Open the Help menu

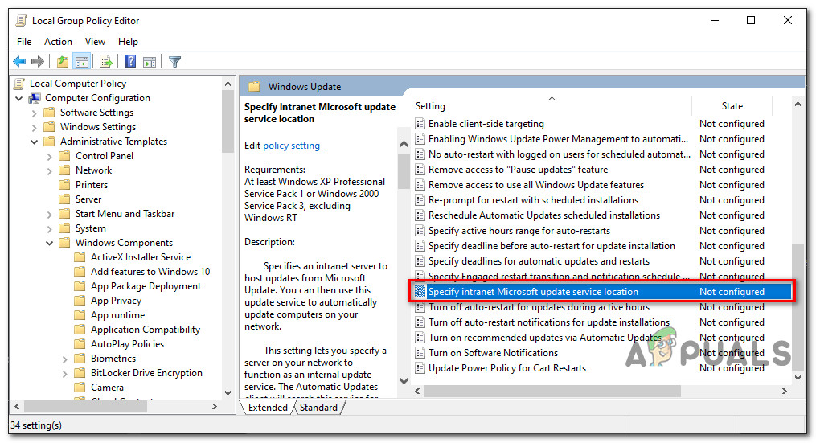pyautogui.click(x=128, y=42)
